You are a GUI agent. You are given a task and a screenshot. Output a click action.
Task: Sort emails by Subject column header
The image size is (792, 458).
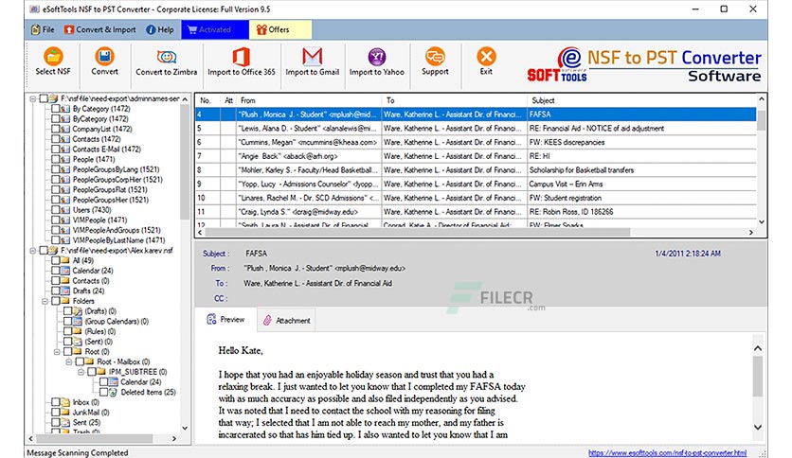click(641, 100)
